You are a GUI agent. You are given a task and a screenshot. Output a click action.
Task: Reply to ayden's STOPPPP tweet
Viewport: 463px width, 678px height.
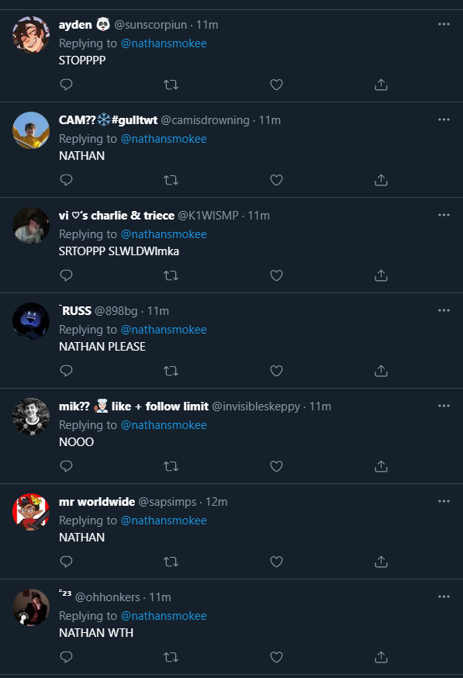66,85
